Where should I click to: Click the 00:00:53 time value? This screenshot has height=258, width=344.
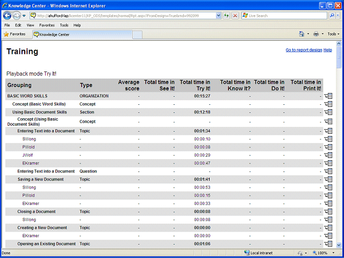tap(202, 188)
